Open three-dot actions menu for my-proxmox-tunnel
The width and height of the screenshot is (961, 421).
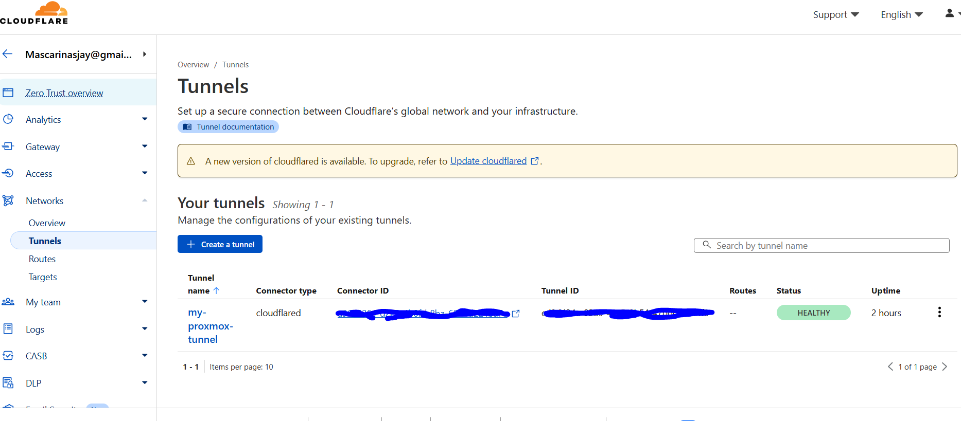pos(939,313)
